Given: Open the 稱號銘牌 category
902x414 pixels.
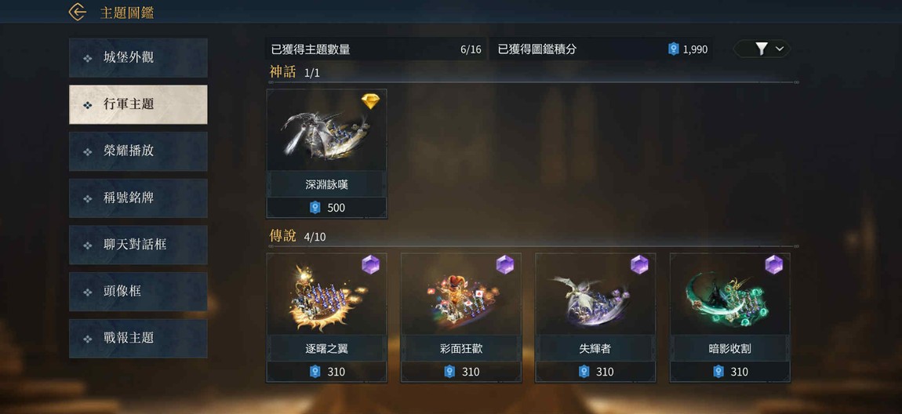Looking at the screenshot, I should coord(138,198).
